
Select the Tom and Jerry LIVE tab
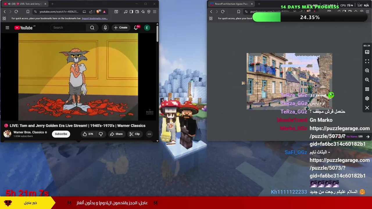[25, 4]
